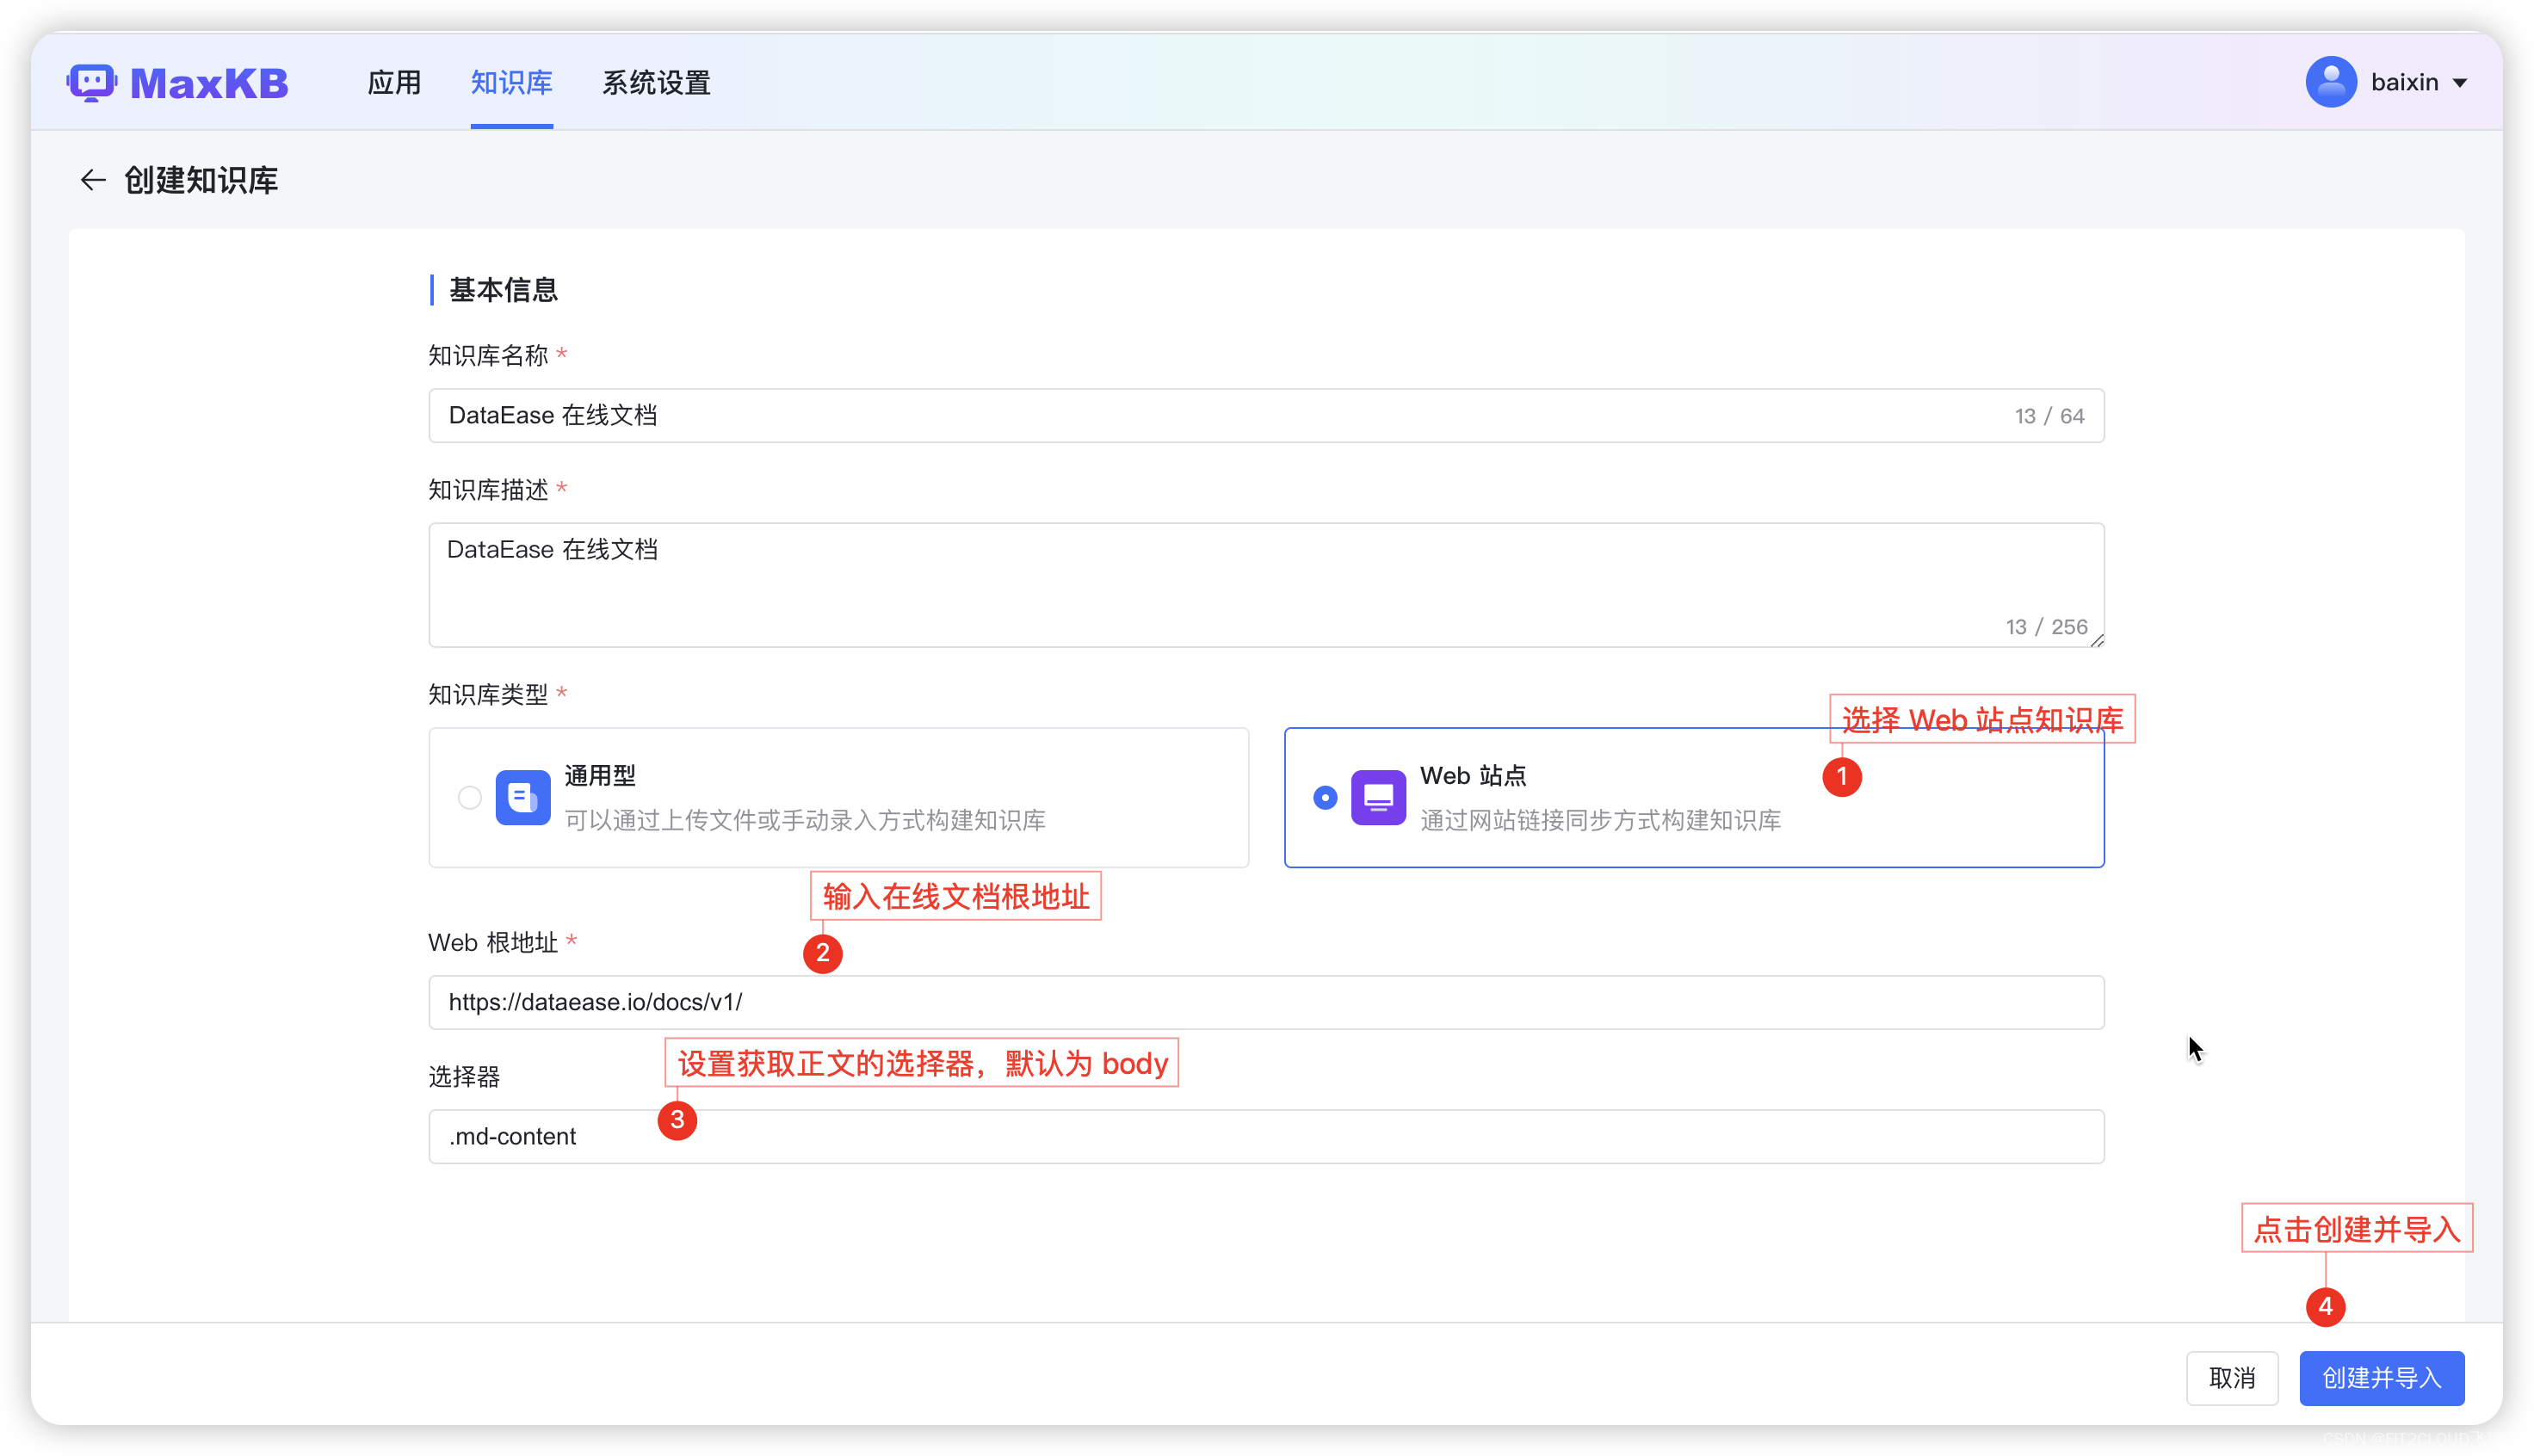Screen dimensions: 2534x1456
Task: Click the 通用型 knowledge base card
Action: [839, 797]
